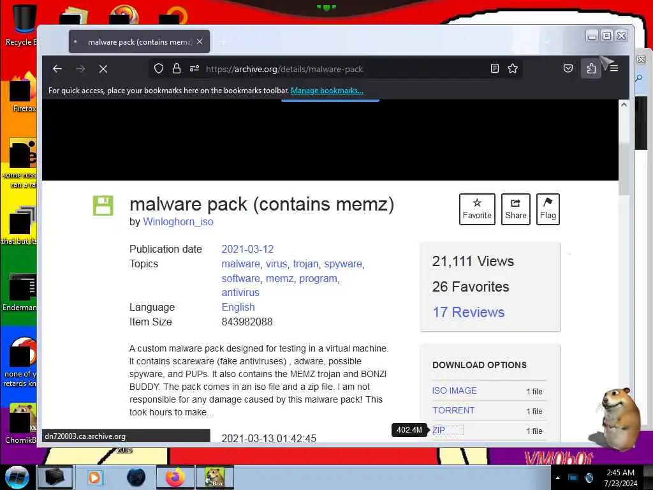This screenshot has height=490, width=653.
Task: Click the item size 843982088 value
Action: [247, 322]
